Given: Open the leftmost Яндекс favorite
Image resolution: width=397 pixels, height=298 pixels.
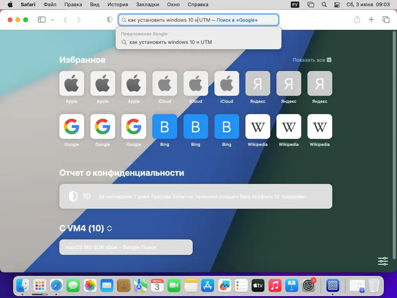Looking at the screenshot, I should click(x=258, y=83).
